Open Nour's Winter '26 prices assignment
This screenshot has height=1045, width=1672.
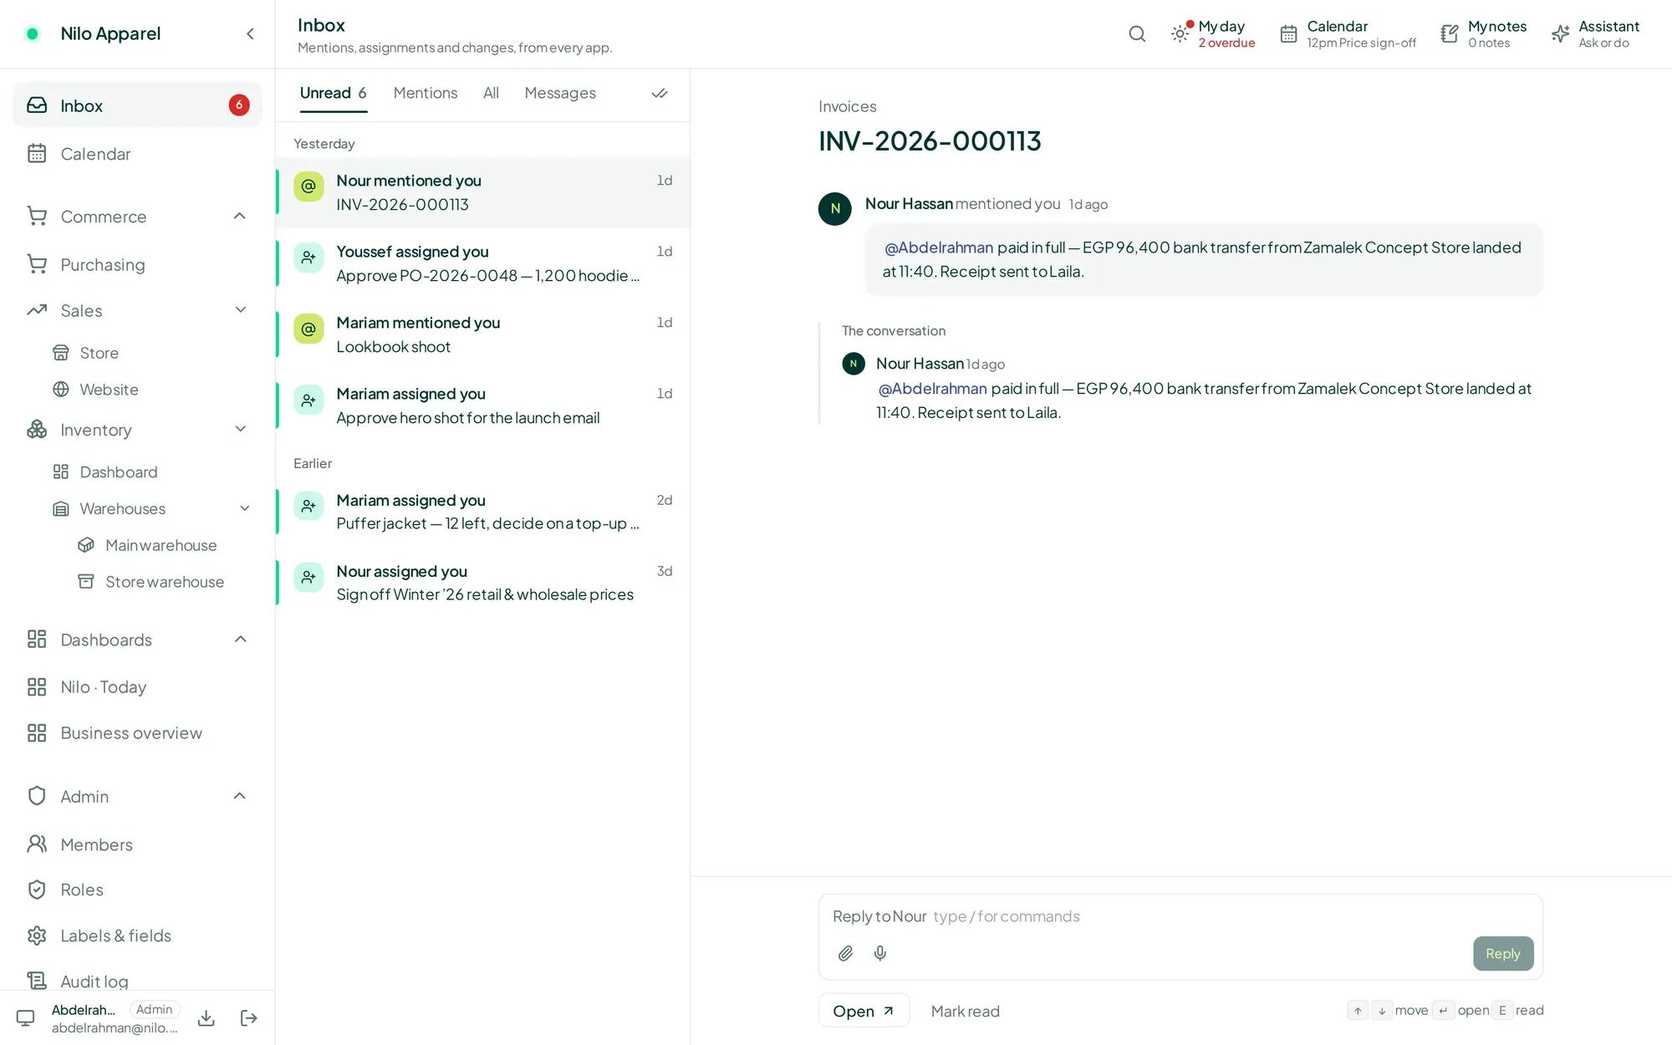click(483, 583)
